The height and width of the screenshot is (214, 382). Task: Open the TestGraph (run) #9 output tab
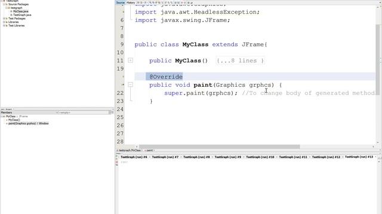pos(228,157)
